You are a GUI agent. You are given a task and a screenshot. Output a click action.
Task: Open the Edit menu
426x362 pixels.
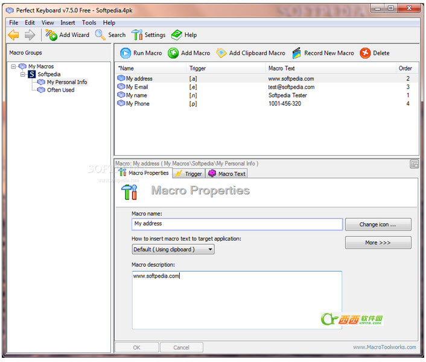30,23
